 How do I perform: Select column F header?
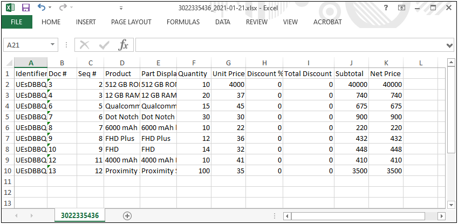194,63
